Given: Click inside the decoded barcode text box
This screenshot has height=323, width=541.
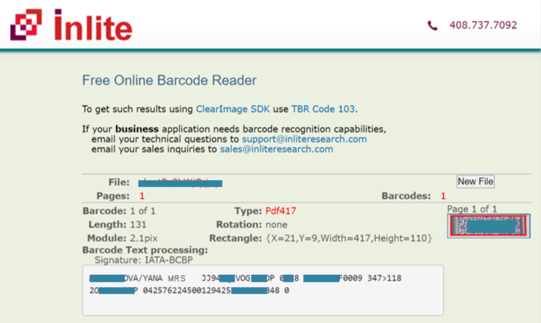Looking at the screenshot, I should click(x=263, y=290).
